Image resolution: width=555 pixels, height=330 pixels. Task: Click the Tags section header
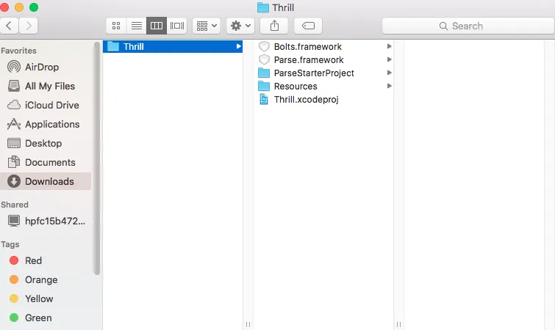coord(10,244)
